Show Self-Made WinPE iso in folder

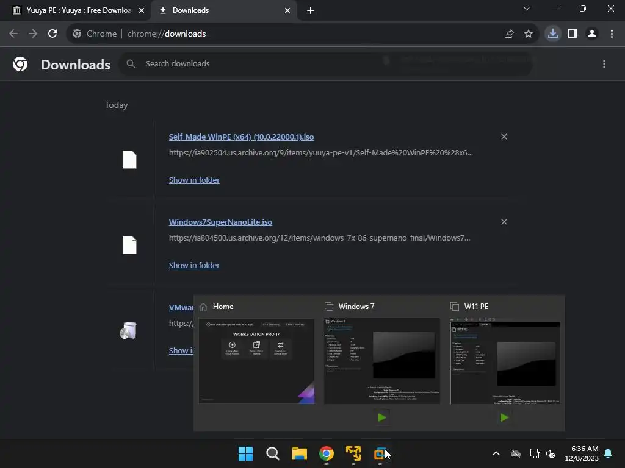[194, 180]
